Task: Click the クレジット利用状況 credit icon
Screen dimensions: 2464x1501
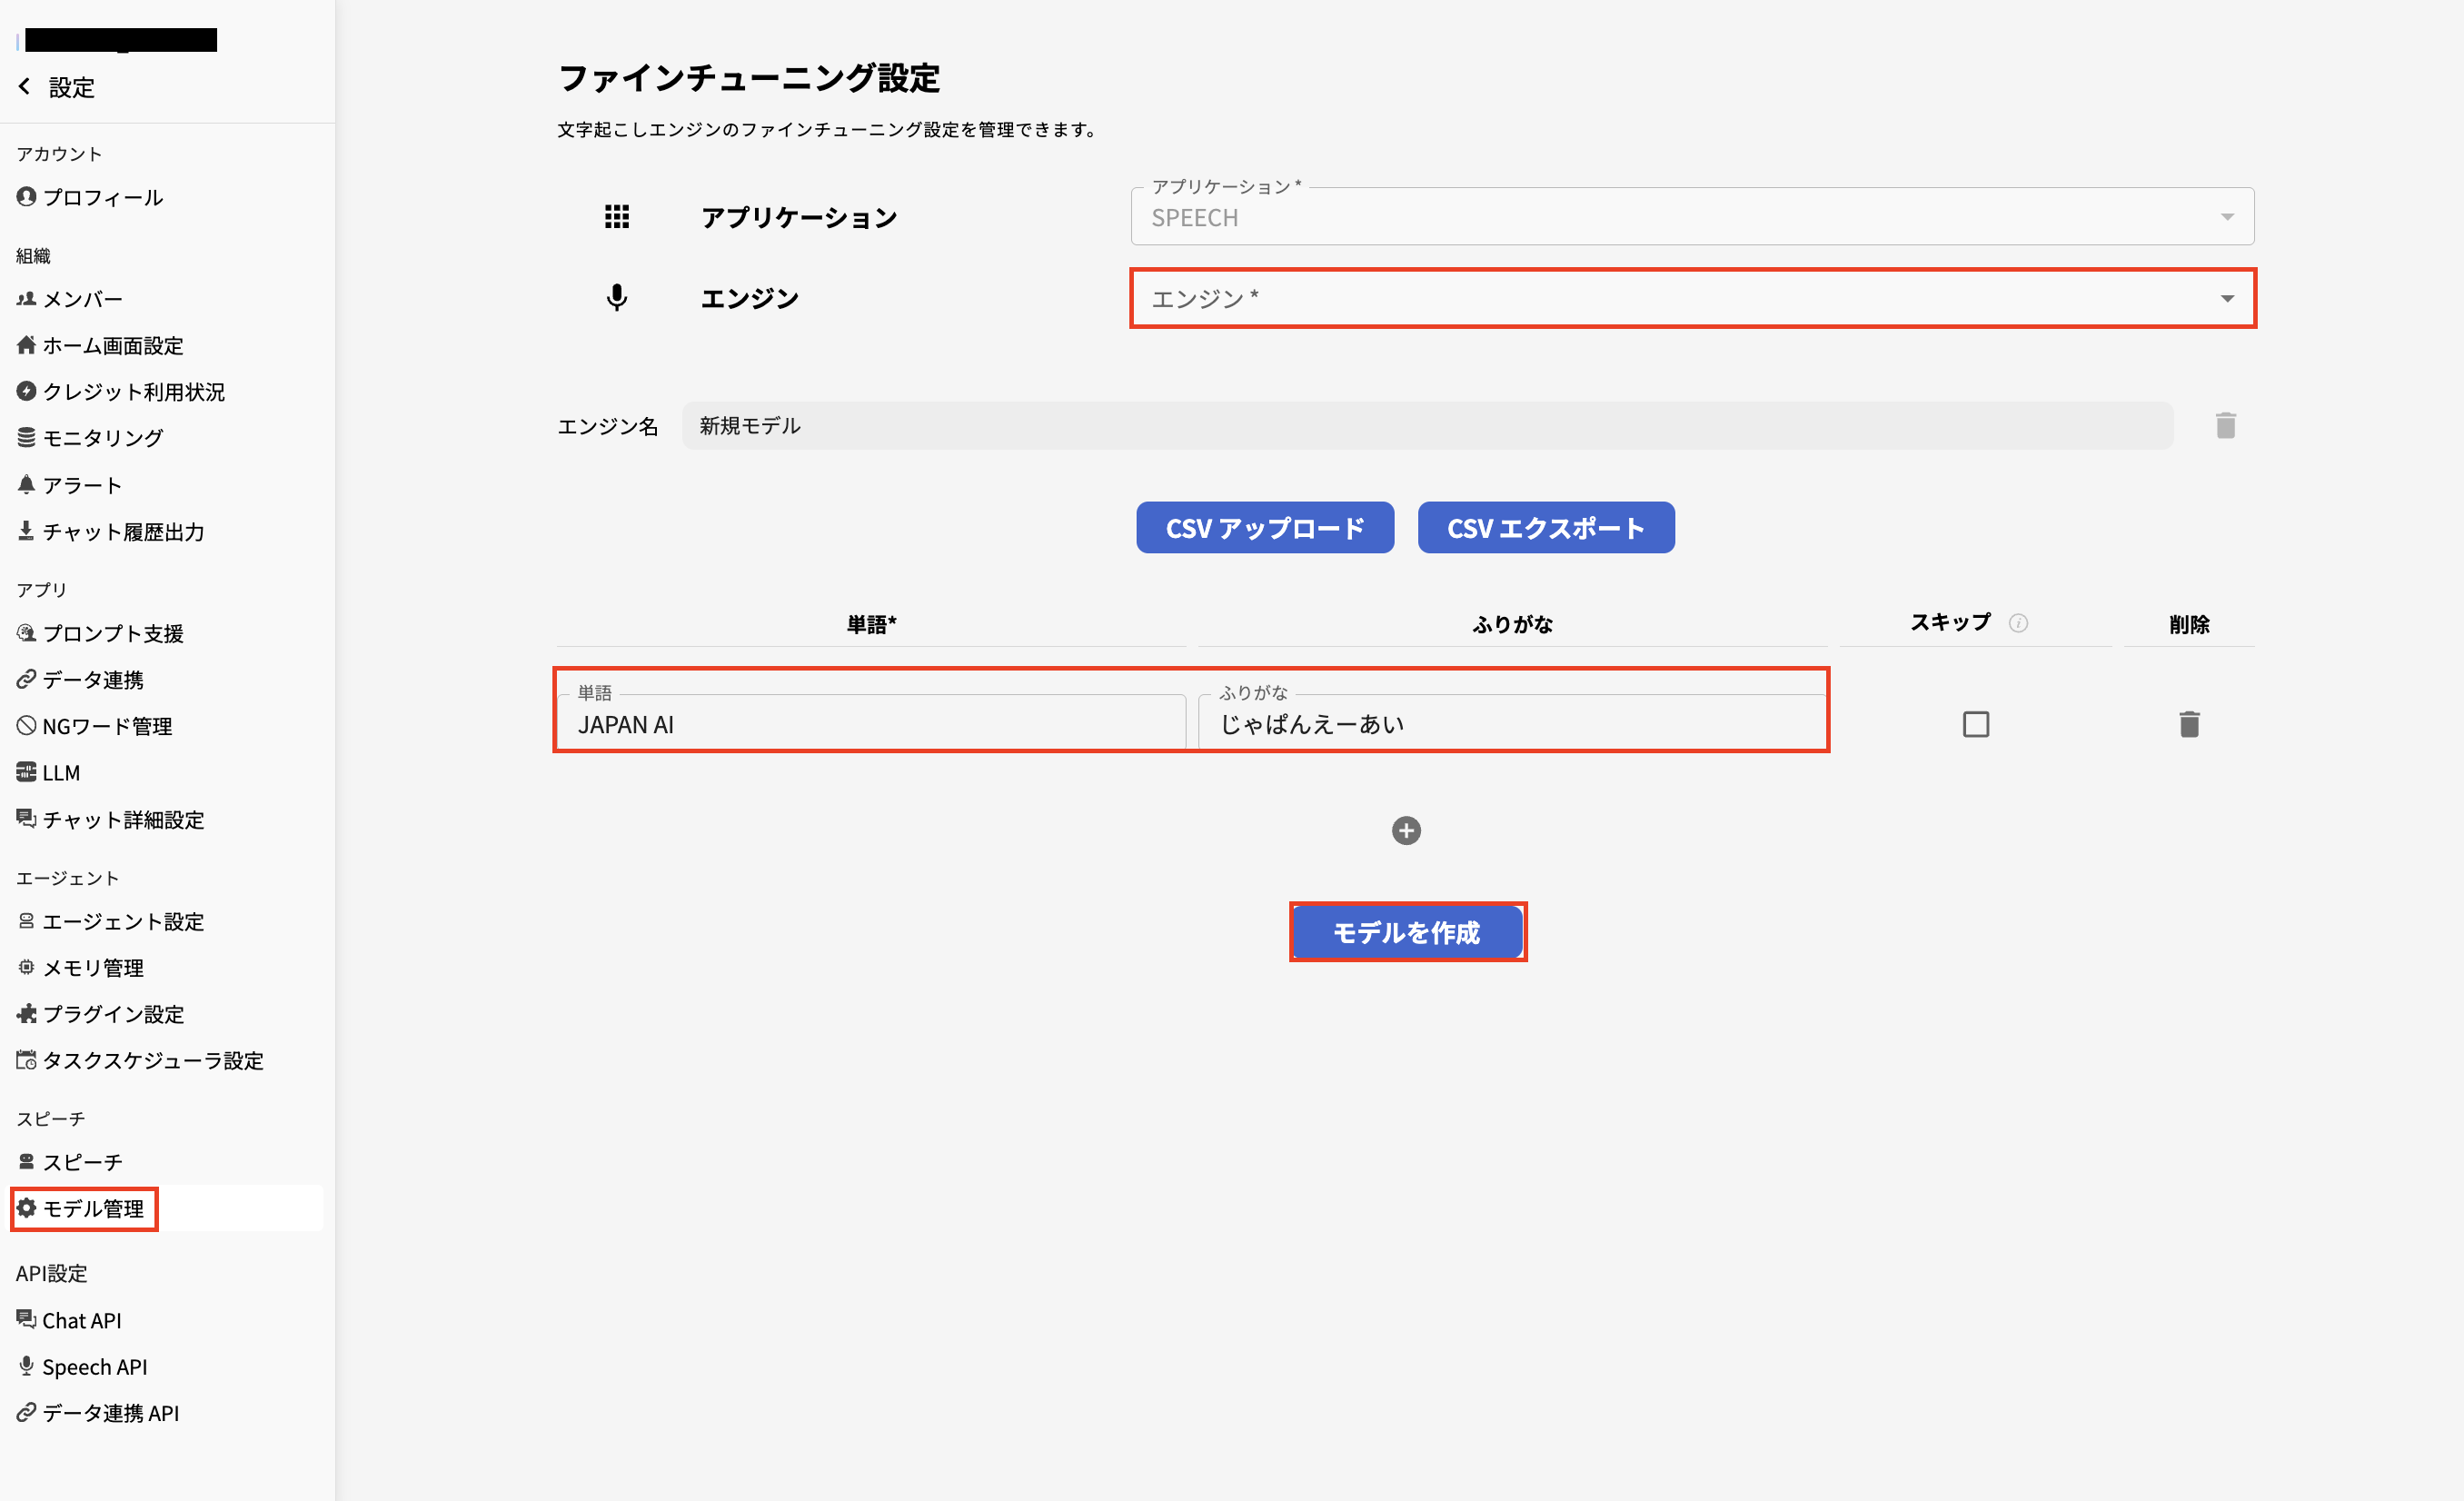Action: tap(26, 391)
